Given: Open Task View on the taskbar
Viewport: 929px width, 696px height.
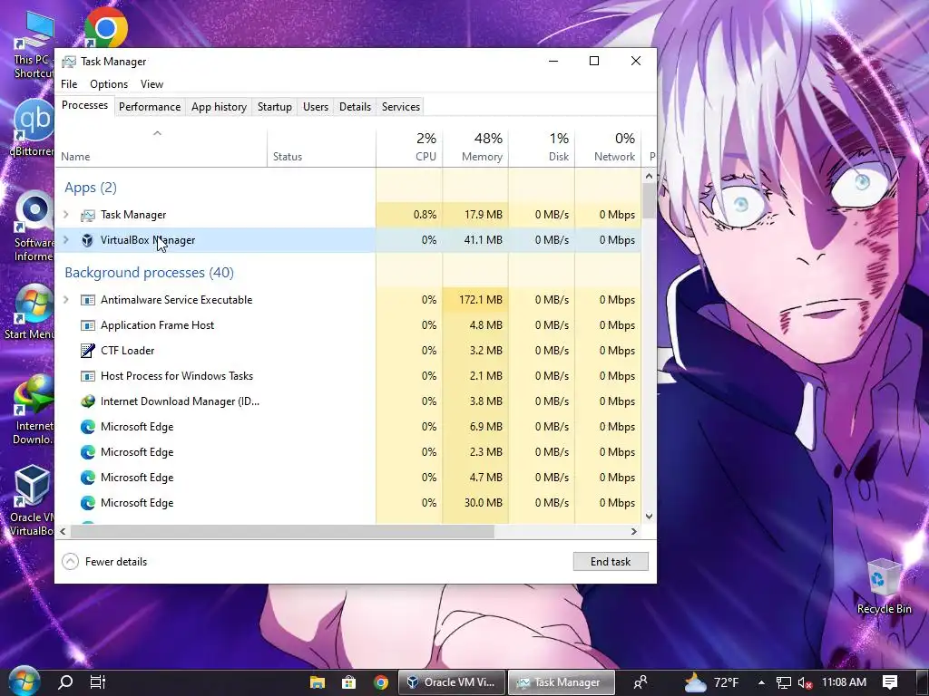Looking at the screenshot, I should (x=97, y=681).
